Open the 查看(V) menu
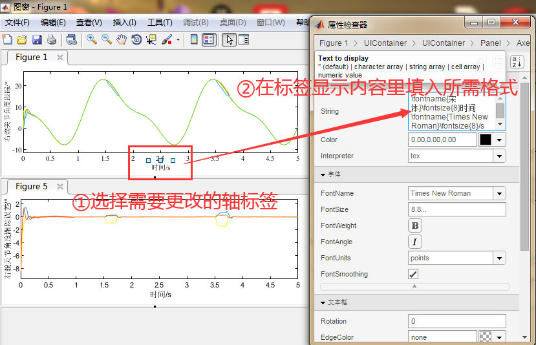The height and width of the screenshot is (345, 536). coord(89,23)
